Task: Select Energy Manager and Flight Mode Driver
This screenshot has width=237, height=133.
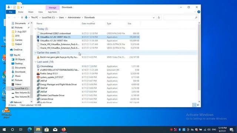Action: click(59, 85)
